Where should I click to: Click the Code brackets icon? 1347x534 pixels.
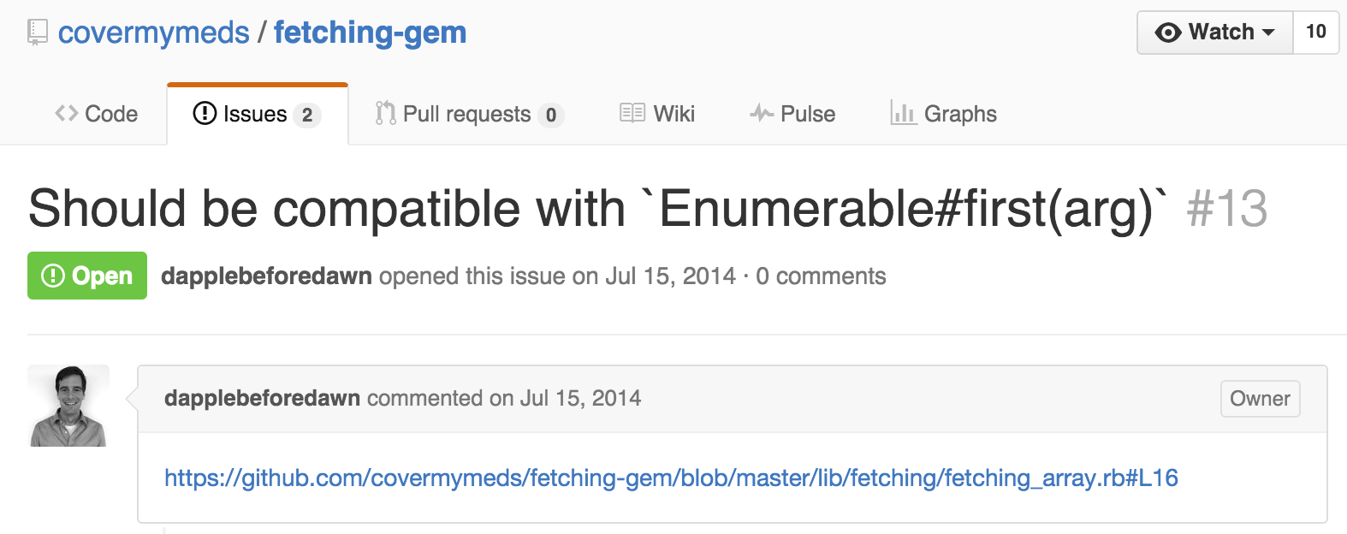tap(67, 113)
